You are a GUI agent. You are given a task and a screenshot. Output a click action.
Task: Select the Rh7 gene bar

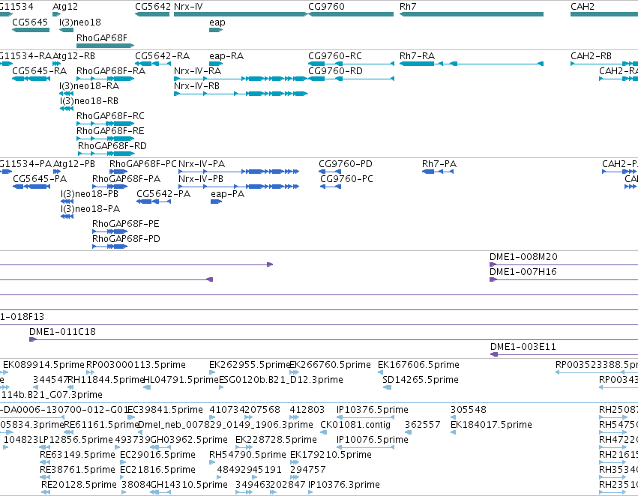[x=471, y=14]
